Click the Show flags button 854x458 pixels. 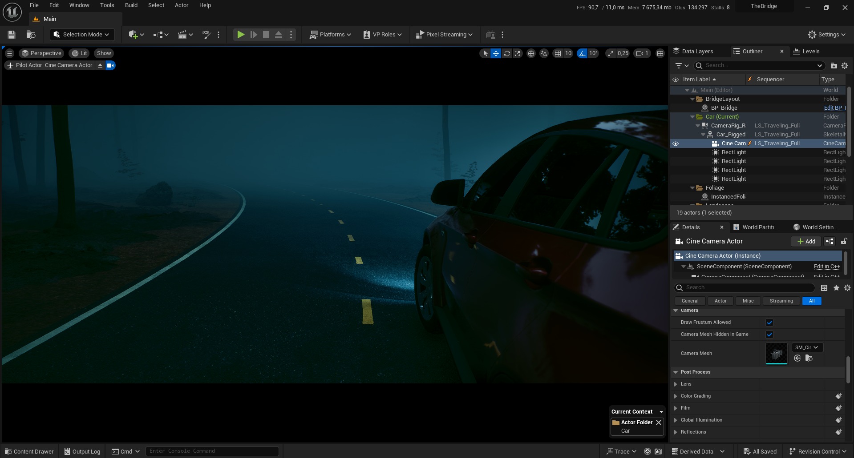[x=104, y=53]
